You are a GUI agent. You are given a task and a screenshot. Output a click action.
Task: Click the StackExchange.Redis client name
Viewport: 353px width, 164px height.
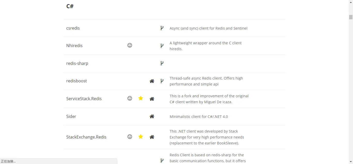pyautogui.click(x=86, y=137)
